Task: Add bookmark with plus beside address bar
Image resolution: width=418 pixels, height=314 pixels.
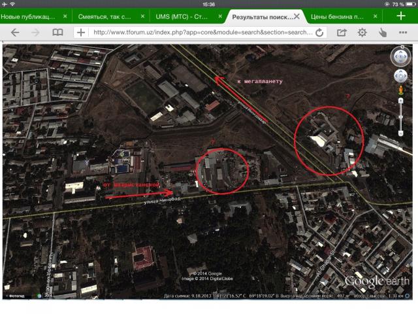Action: click(81, 32)
